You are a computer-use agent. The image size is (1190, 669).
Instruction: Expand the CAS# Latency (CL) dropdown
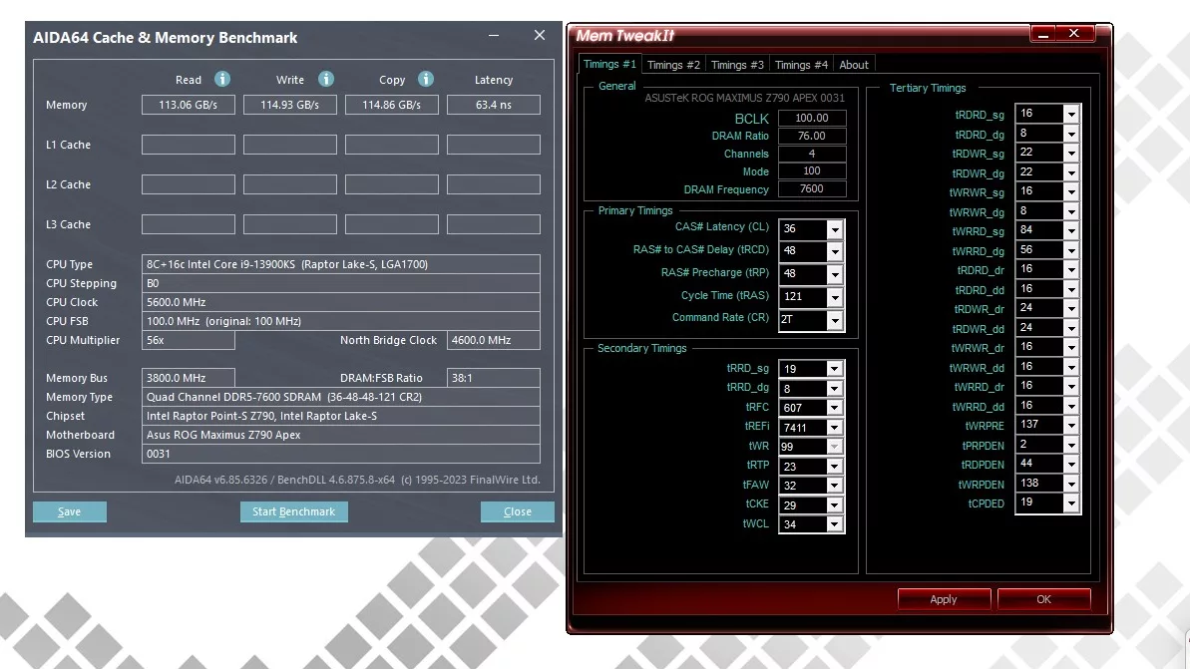(x=835, y=229)
